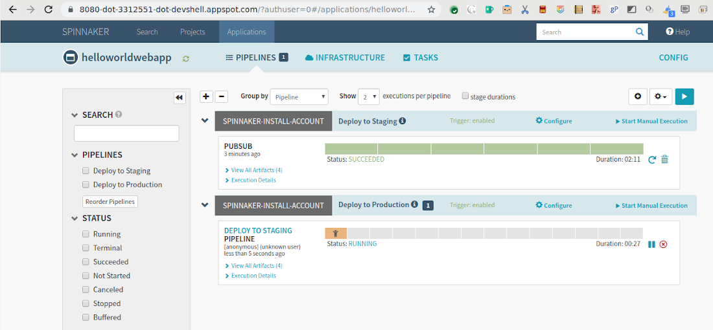Collapse the STATUS filter section
The height and width of the screenshot is (330, 713).
click(75, 218)
